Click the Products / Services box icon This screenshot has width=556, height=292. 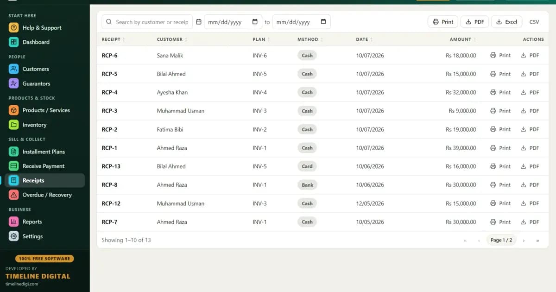[14, 110]
